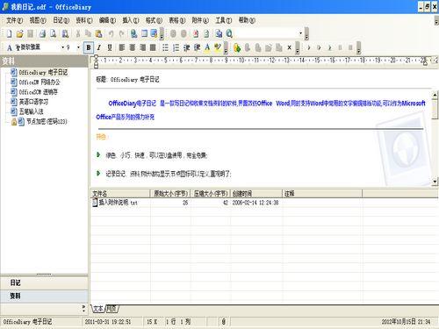Open the font size dropdown showing 9

(x=78, y=47)
